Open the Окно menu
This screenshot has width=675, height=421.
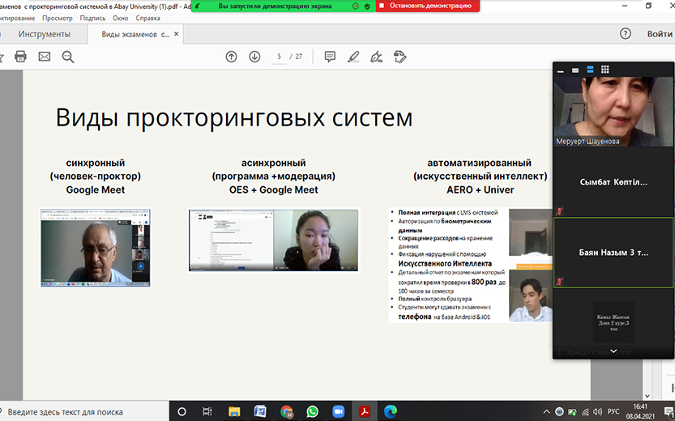coord(121,18)
